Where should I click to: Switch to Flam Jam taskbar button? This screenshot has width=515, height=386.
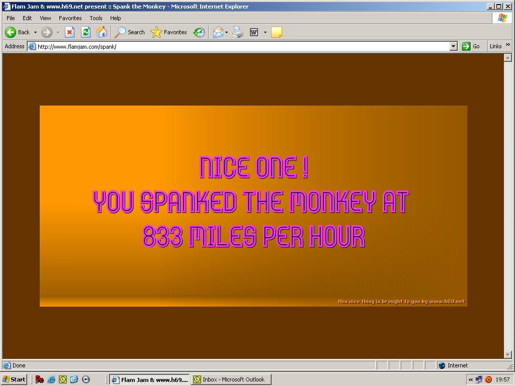[x=149, y=379]
